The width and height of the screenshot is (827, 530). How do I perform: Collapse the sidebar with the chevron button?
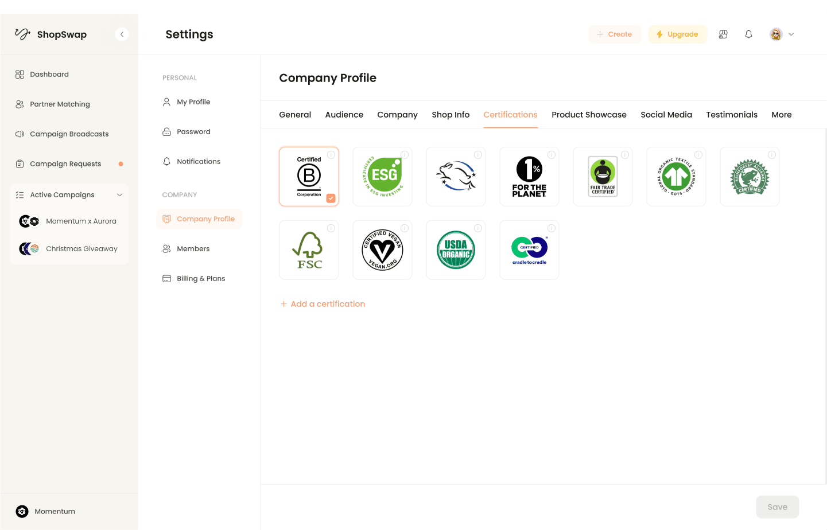[x=122, y=34]
